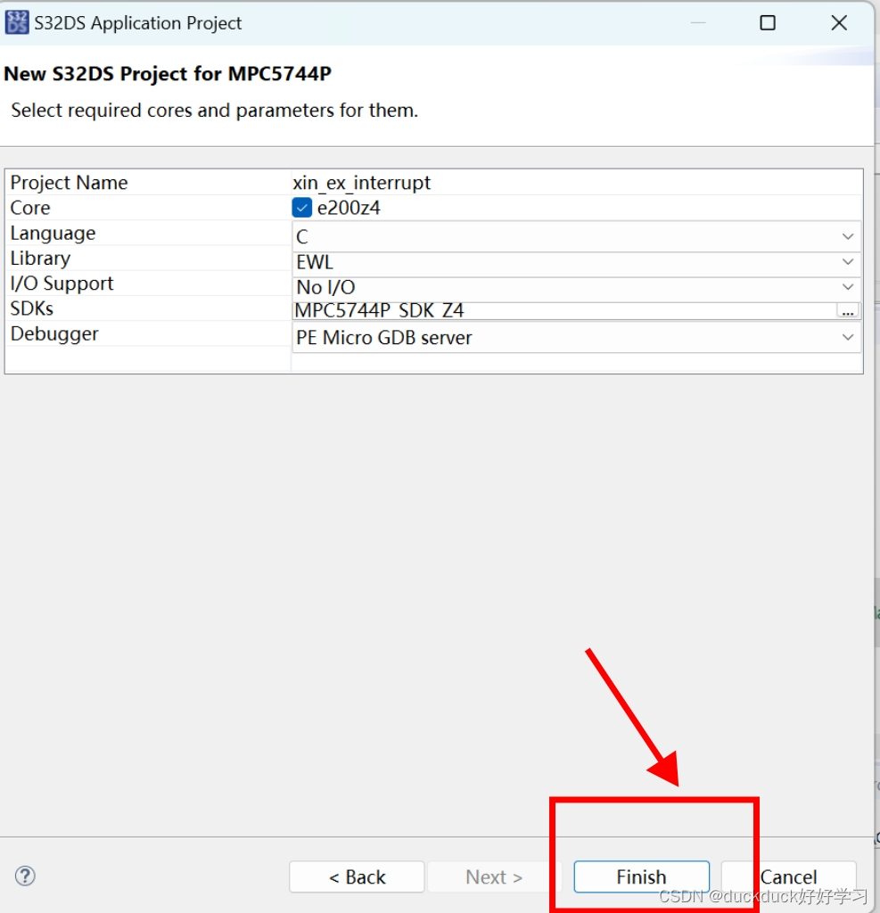Screen dimensions: 880x913
Task: Click the Debugger row label
Action: pyautogui.click(x=54, y=334)
